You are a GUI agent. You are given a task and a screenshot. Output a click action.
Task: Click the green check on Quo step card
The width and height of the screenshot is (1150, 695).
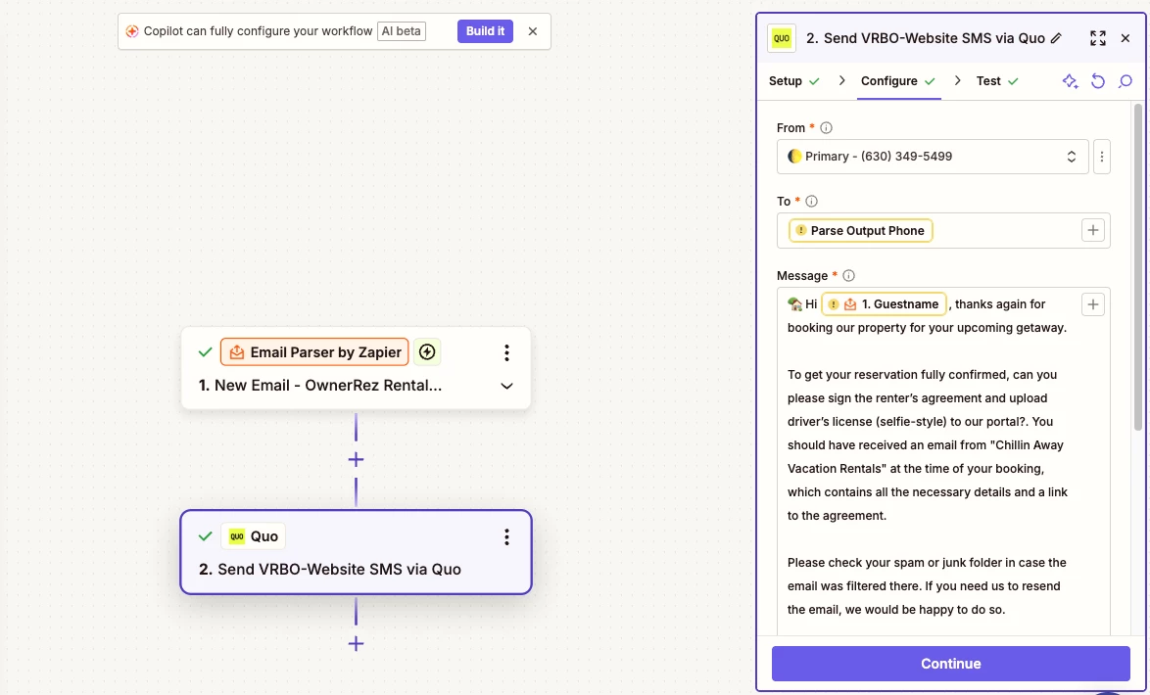pyautogui.click(x=206, y=536)
